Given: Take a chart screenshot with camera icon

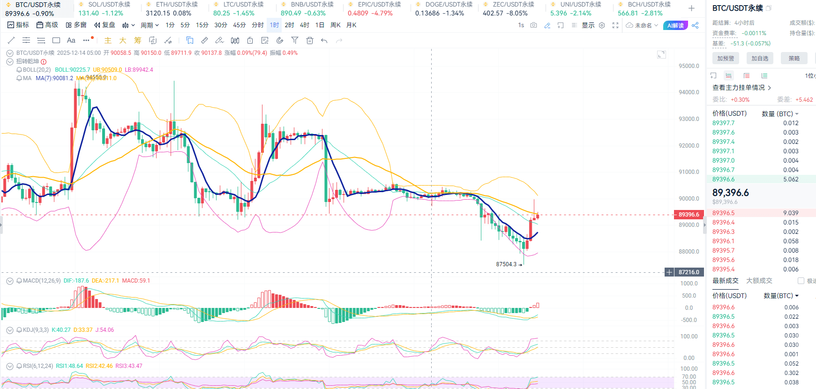Looking at the screenshot, I should coord(533,25).
